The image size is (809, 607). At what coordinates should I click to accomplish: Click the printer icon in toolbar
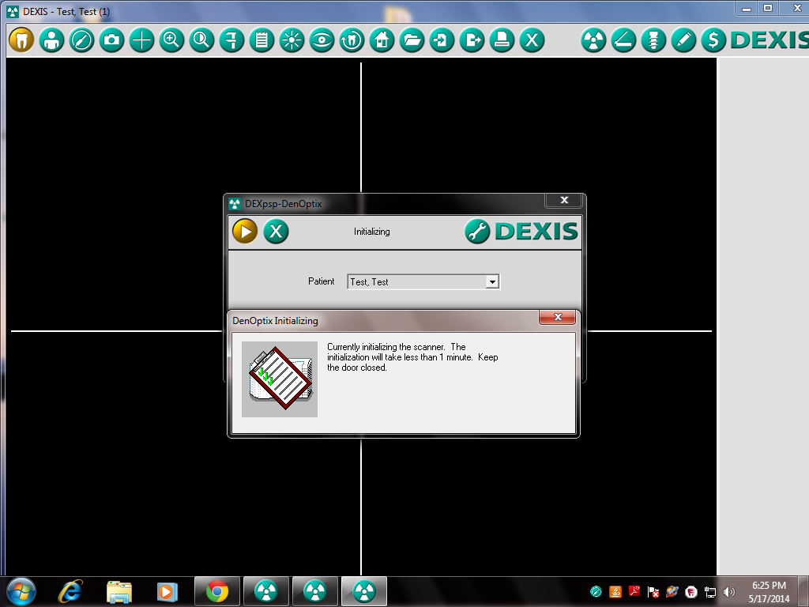502,40
